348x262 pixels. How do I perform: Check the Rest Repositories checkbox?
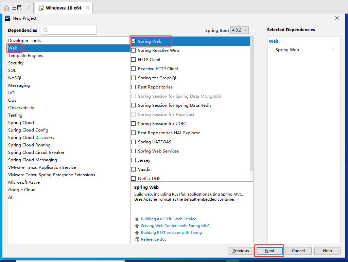point(133,87)
